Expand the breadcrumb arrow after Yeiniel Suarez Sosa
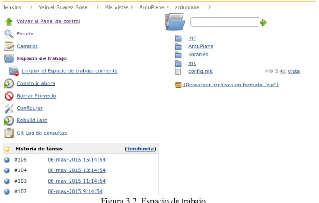 pyautogui.click(x=98, y=7)
